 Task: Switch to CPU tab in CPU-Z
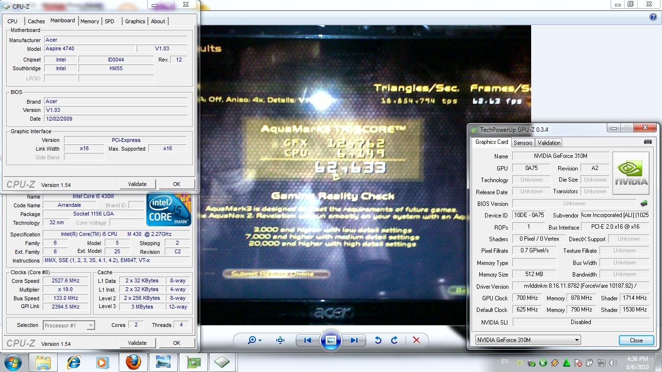13,21
